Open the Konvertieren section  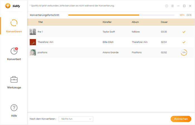(14, 26)
